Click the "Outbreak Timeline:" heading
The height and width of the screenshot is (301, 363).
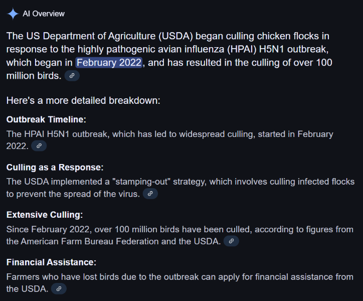46,119
